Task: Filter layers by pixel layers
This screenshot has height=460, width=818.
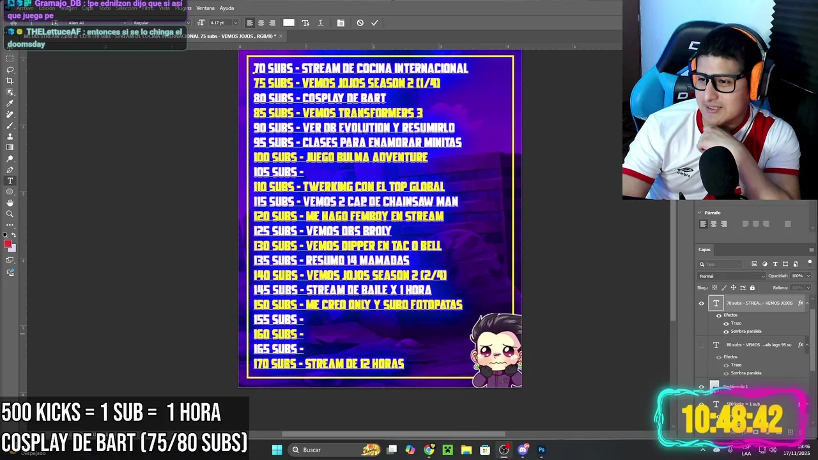Action: [755, 264]
